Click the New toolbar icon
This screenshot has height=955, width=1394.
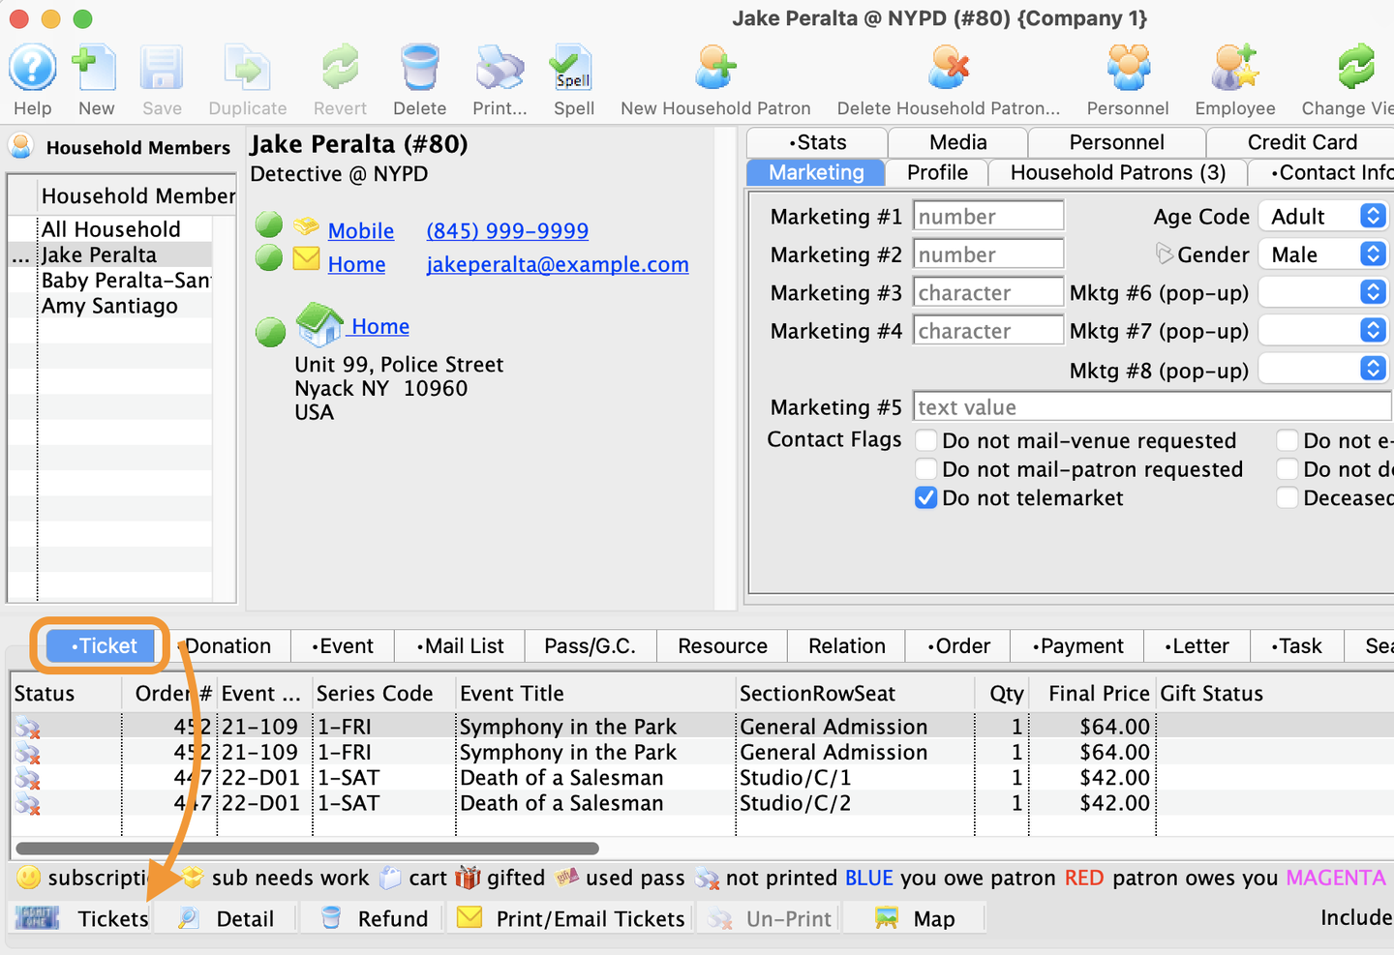click(96, 69)
